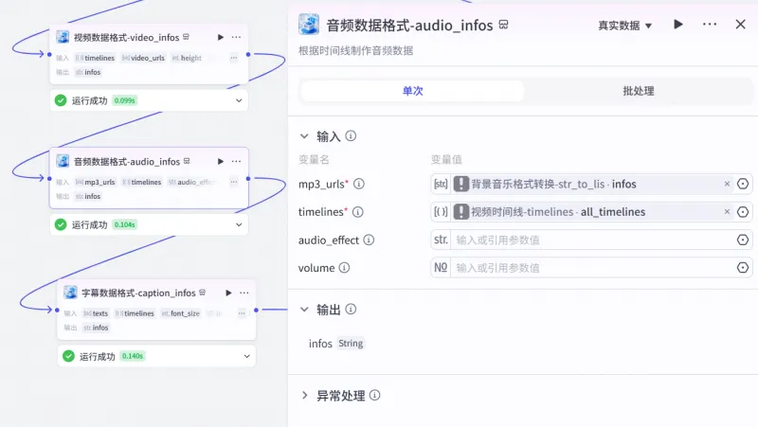This screenshot has height=427, width=758.
Task: Show info tooltip for 输入 section
Action: [x=351, y=135]
